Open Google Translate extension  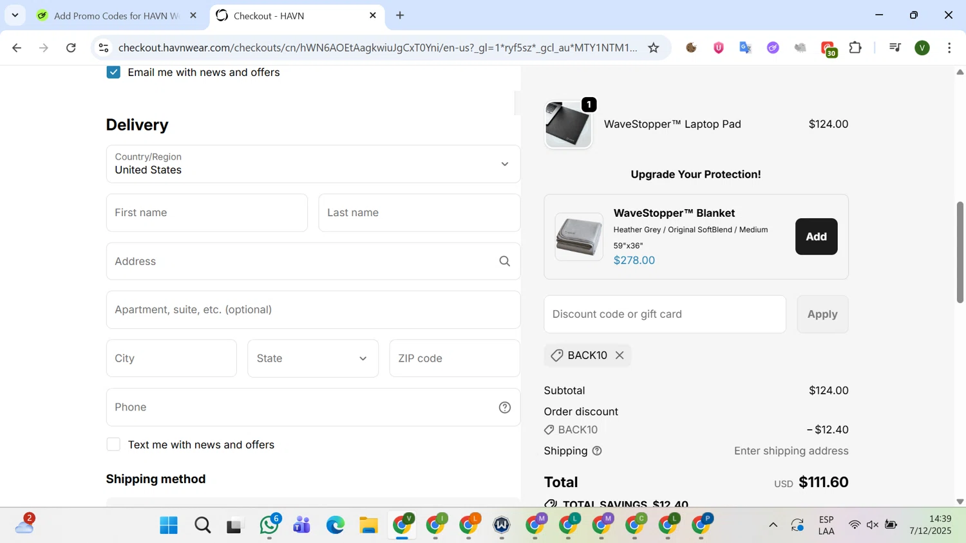[x=746, y=48]
